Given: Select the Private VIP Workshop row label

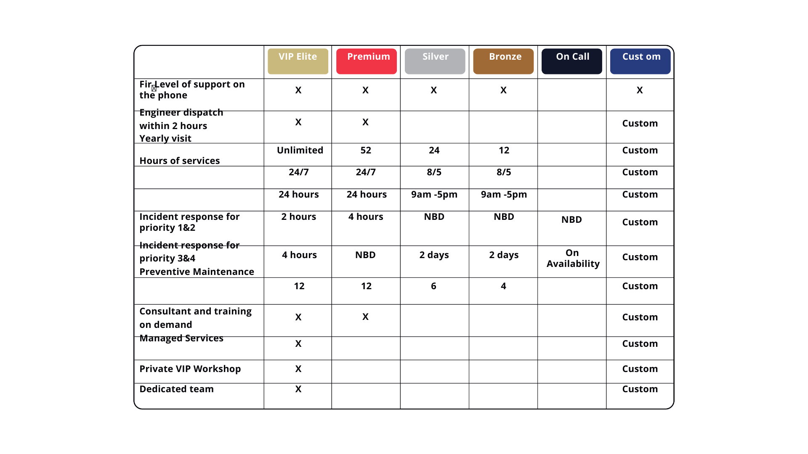Looking at the screenshot, I should click(190, 369).
